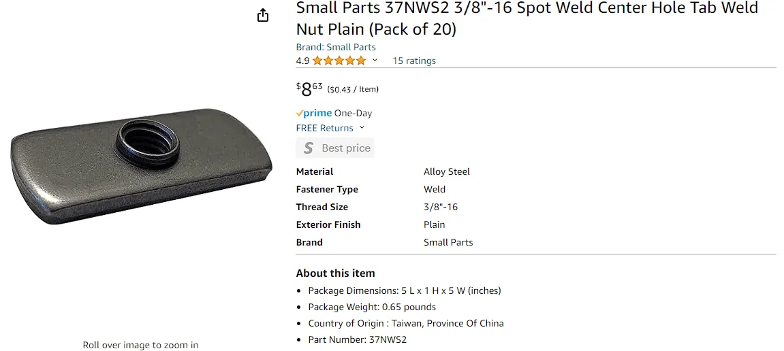Click the Best price badge button

[335, 148]
